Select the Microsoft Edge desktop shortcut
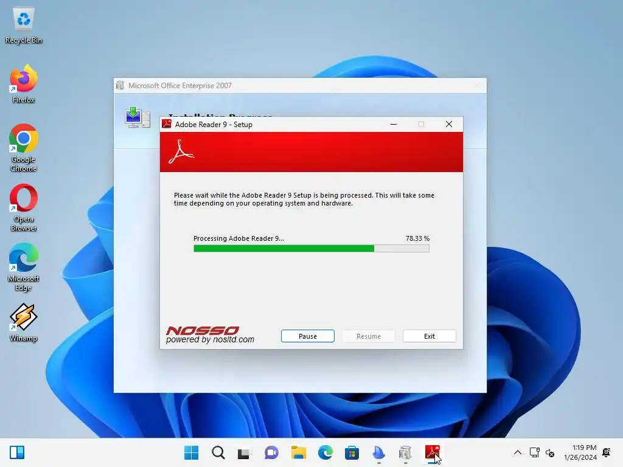The image size is (623, 467). click(x=24, y=268)
